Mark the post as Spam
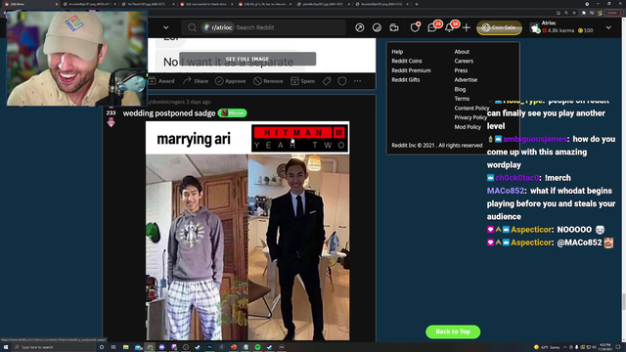Image resolution: width=626 pixels, height=352 pixels. (302, 81)
